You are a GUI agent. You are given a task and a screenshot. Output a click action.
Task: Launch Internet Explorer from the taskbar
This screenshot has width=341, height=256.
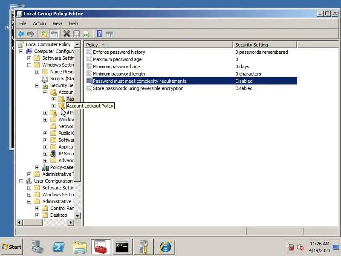(x=165, y=247)
